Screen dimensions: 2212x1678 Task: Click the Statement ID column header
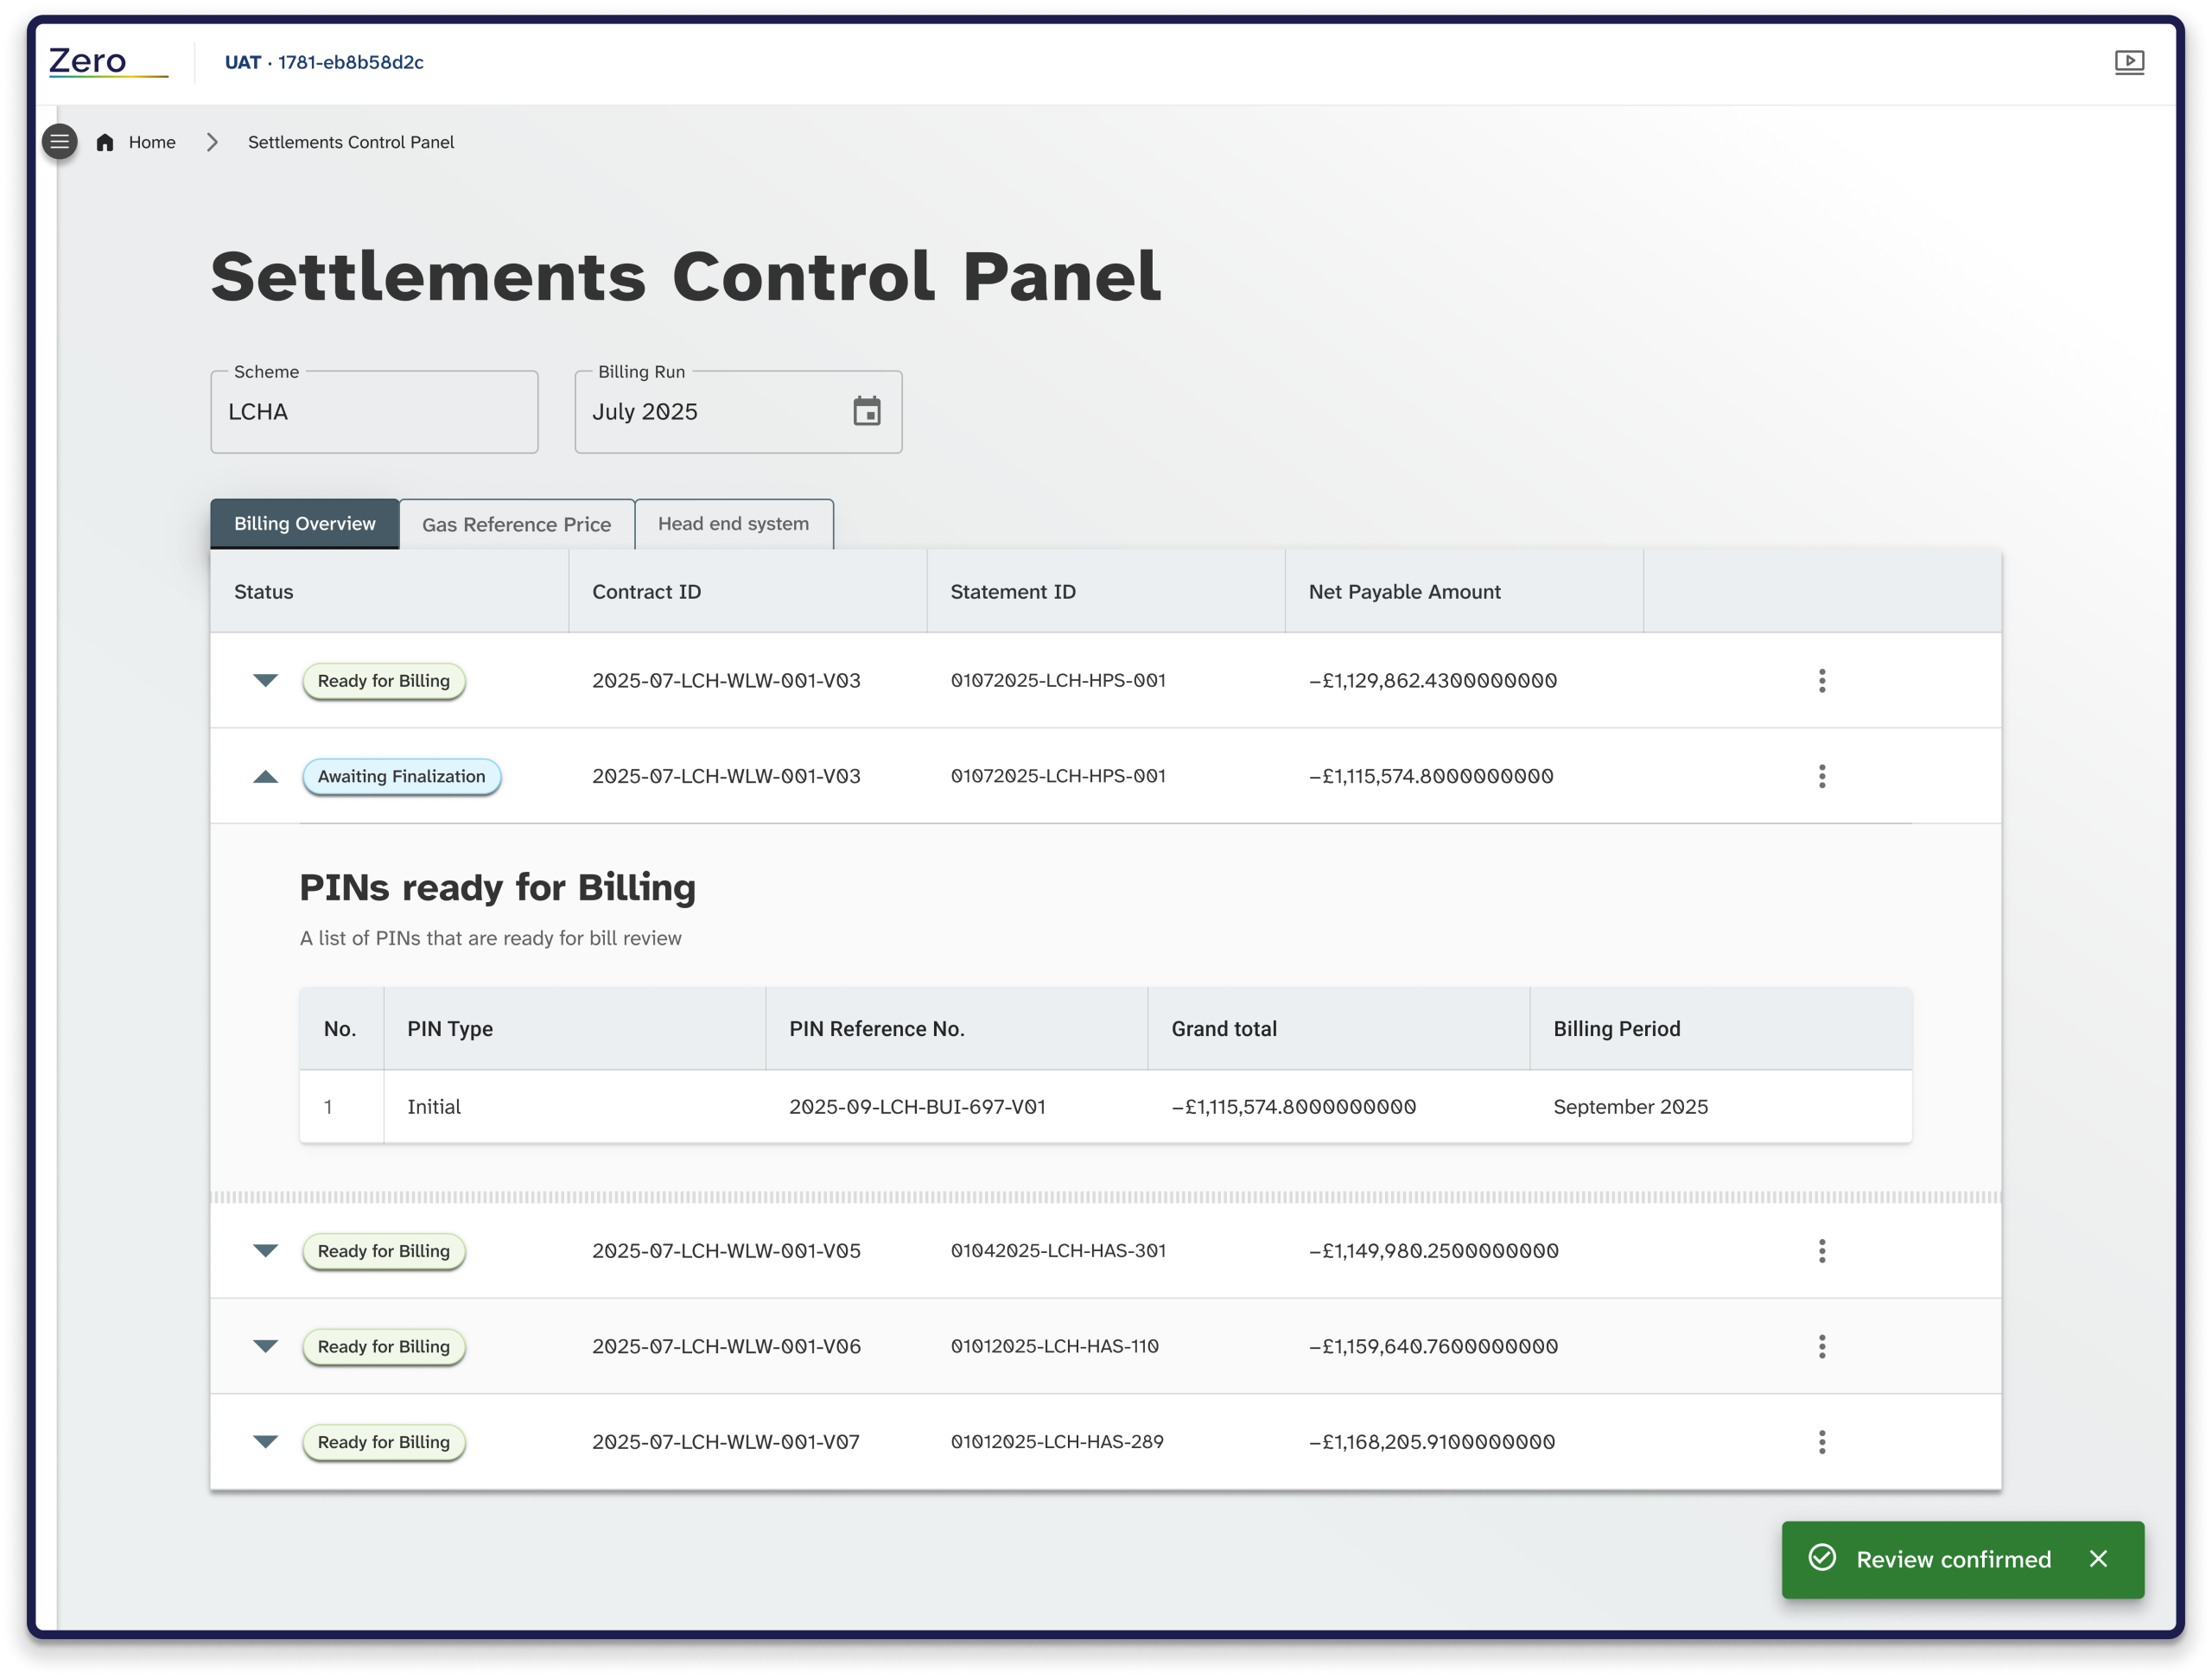coord(1105,591)
